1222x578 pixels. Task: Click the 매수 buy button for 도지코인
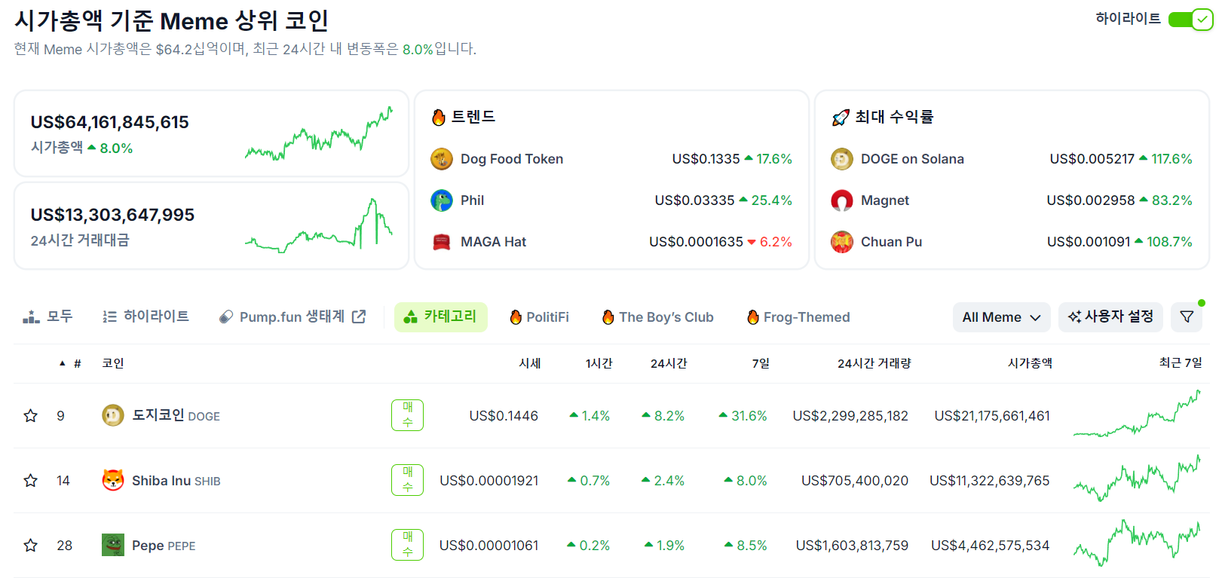click(407, 415)
